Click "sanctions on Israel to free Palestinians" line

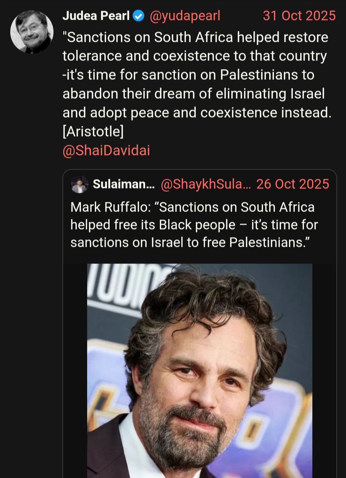(x=190, y=243)
